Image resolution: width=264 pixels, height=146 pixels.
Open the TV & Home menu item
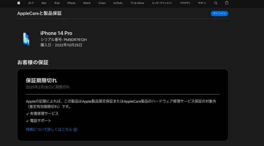137,3
